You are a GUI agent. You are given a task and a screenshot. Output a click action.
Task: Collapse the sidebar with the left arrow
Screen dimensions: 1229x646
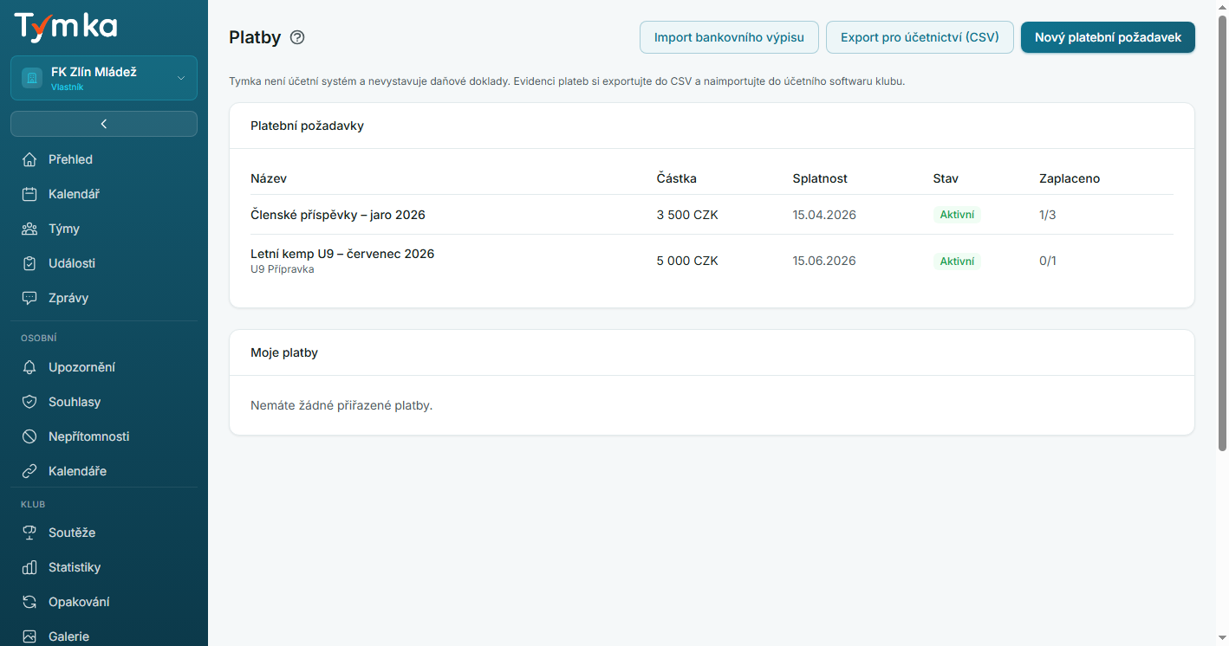click(104, 124)
